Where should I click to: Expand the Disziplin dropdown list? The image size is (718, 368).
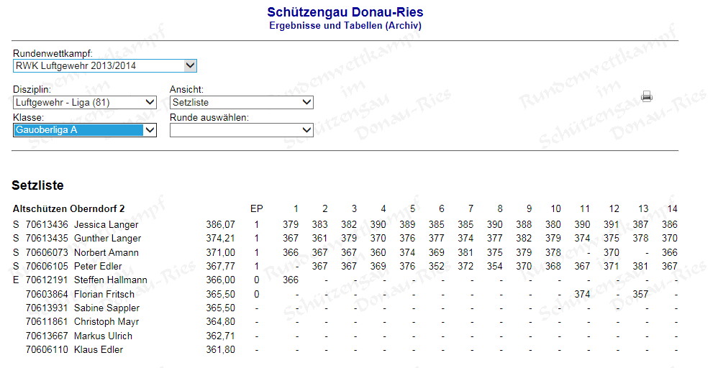coord(85,103)
